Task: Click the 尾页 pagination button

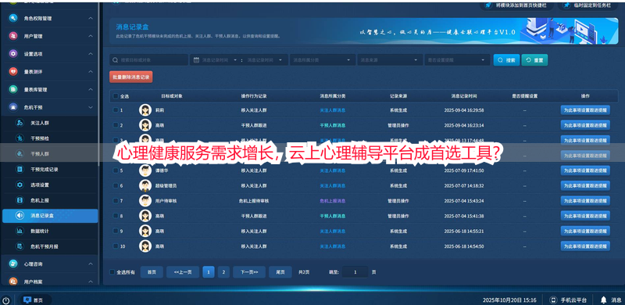Action: coord(280,272)
